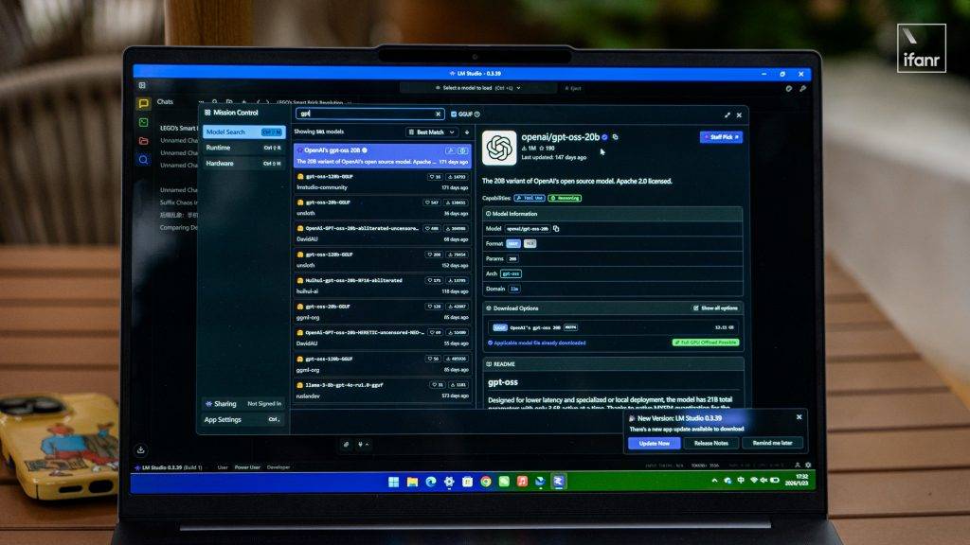Toggle the GGUF format checkbox

(x=455, y=114)
